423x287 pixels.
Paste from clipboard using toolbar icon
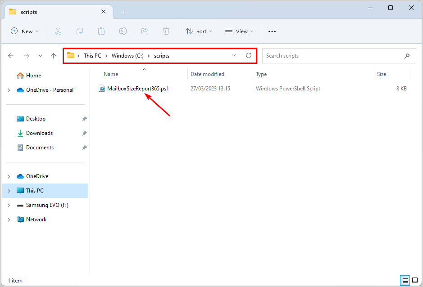(x=101, y=31)
